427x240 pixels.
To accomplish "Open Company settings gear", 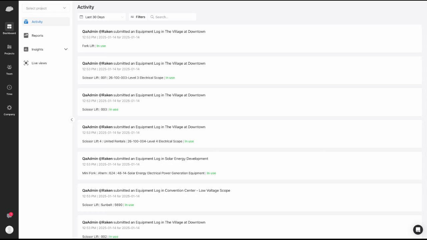I will (9, 110).
